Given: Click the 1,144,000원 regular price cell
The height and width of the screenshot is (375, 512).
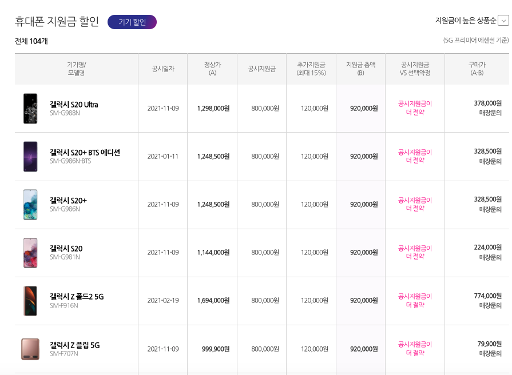Looking at the screenshot, I should pos(213,252).
